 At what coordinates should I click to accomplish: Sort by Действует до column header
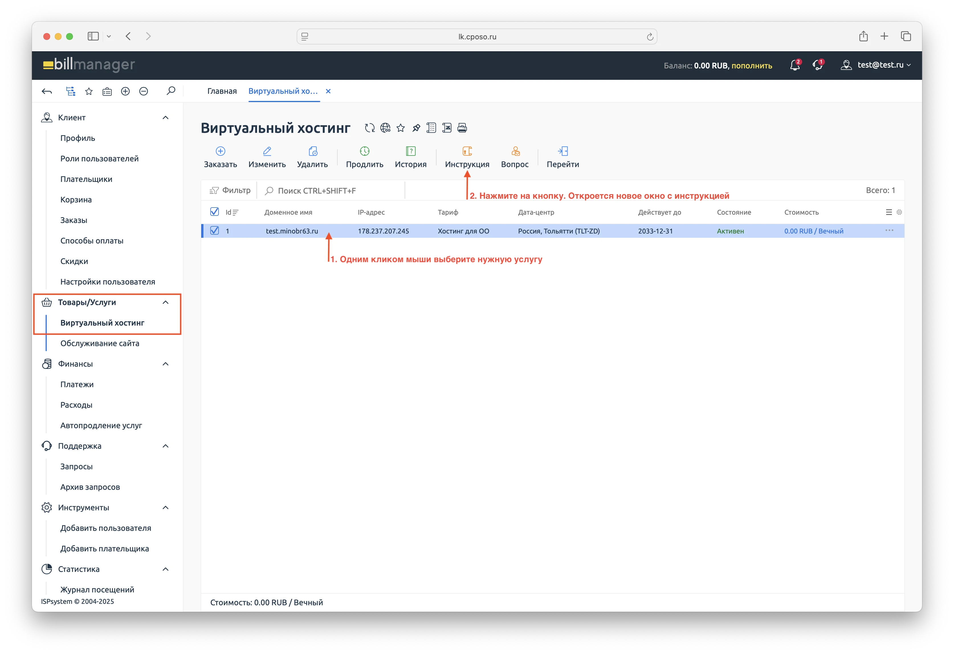pos(659,212)
